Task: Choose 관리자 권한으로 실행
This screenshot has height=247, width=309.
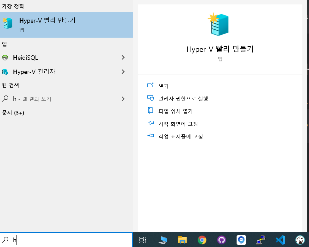Action: (183, 99)
